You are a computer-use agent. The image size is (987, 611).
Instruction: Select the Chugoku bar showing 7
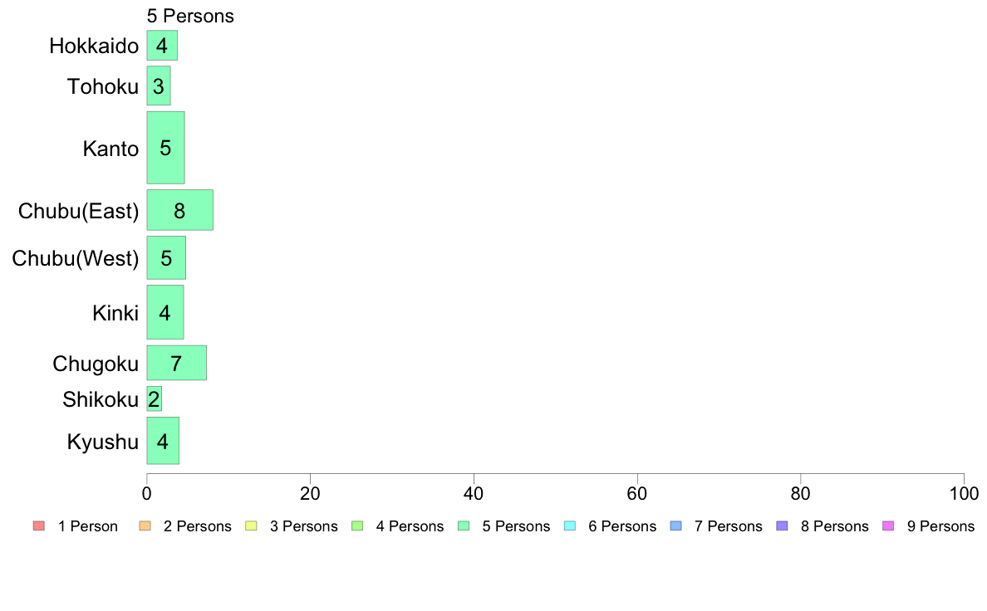tap(177, 363)
